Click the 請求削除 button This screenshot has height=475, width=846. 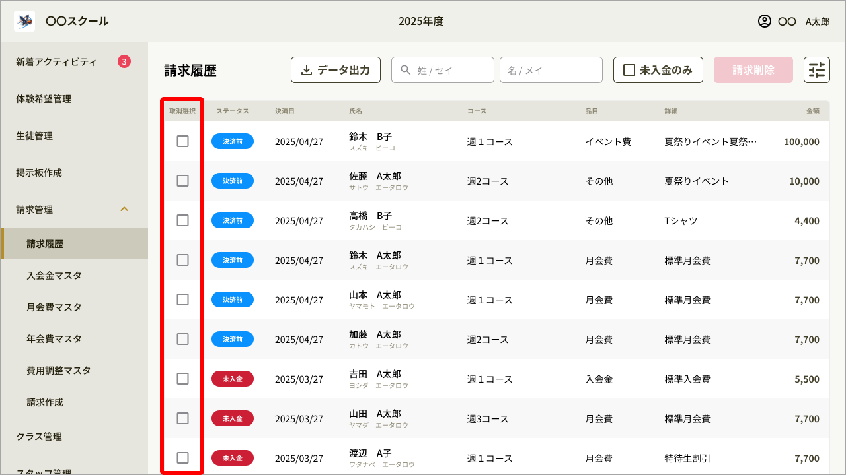tap(753, 69)
